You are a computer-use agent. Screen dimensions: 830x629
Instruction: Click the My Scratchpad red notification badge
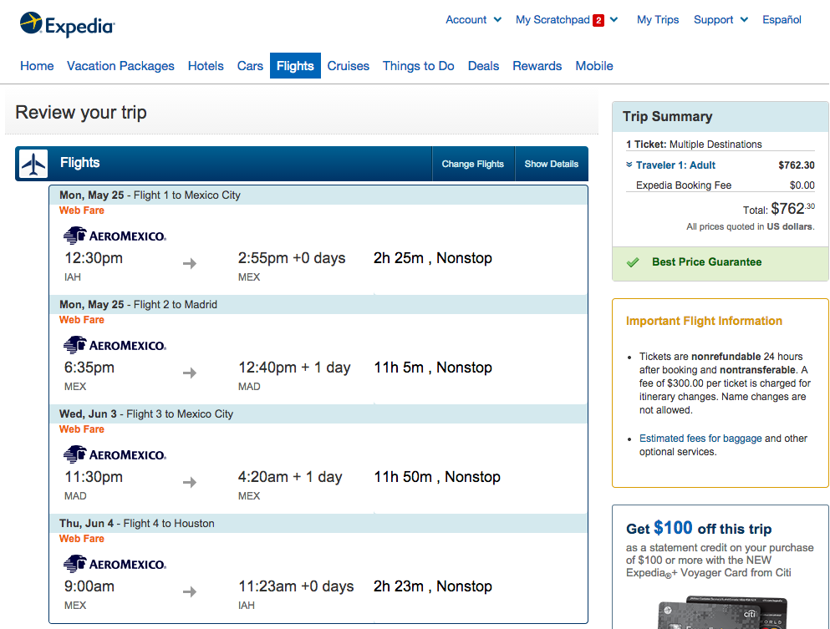tap(598, 20)
